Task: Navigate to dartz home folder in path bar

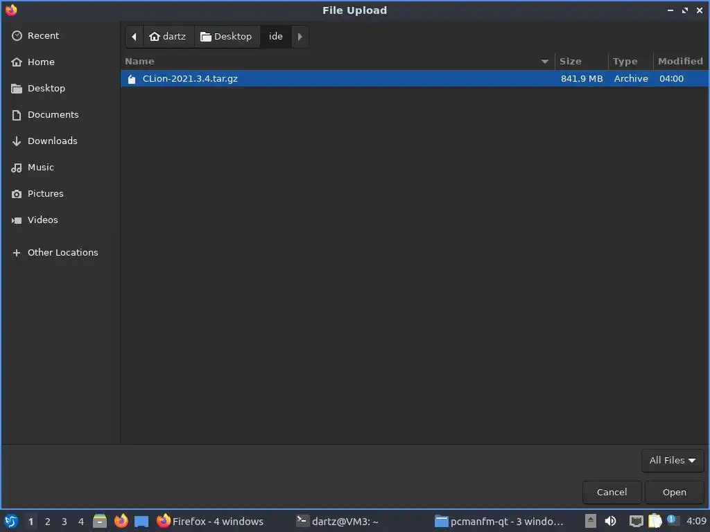Action: point(168,37)
